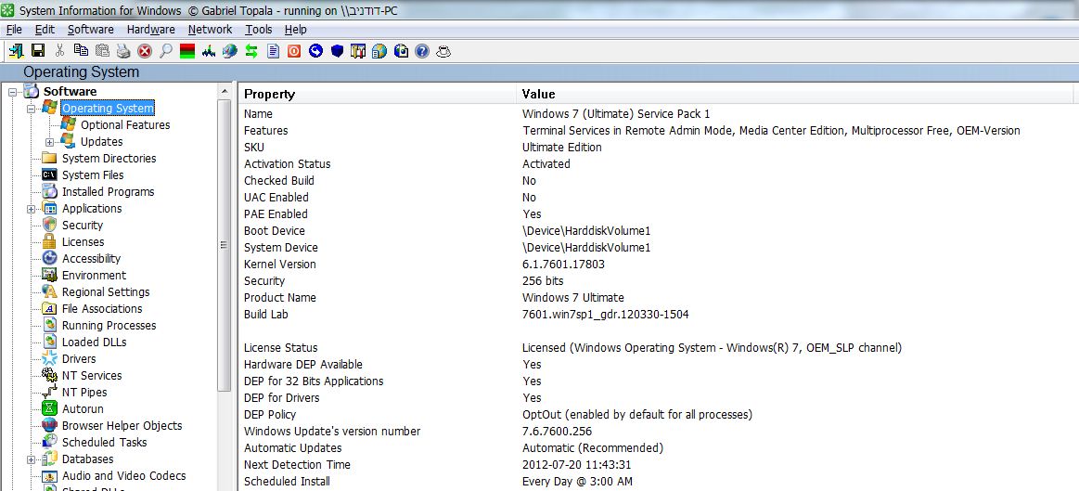Select the Licenses tree item
This screenshot has height=491, width=1079.
(83, 241)
